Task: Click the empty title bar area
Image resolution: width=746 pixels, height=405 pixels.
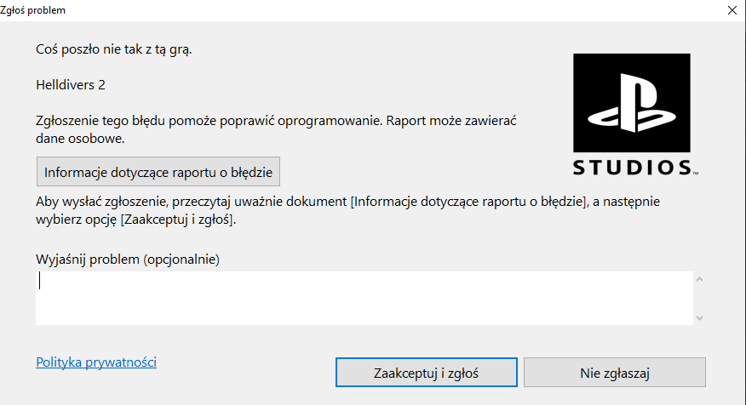Action: pyautogui.click(x=383, y=10)
